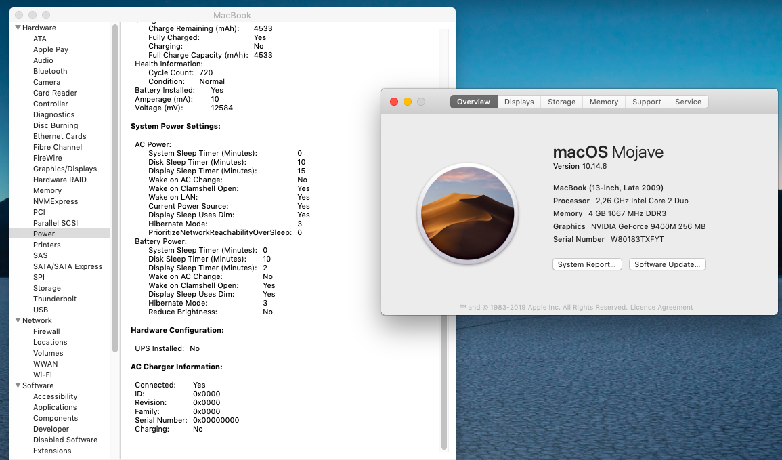Open the Memory tab in About This Mac
The width and height of the screenshot is (782, 460).
click(603, 102)
